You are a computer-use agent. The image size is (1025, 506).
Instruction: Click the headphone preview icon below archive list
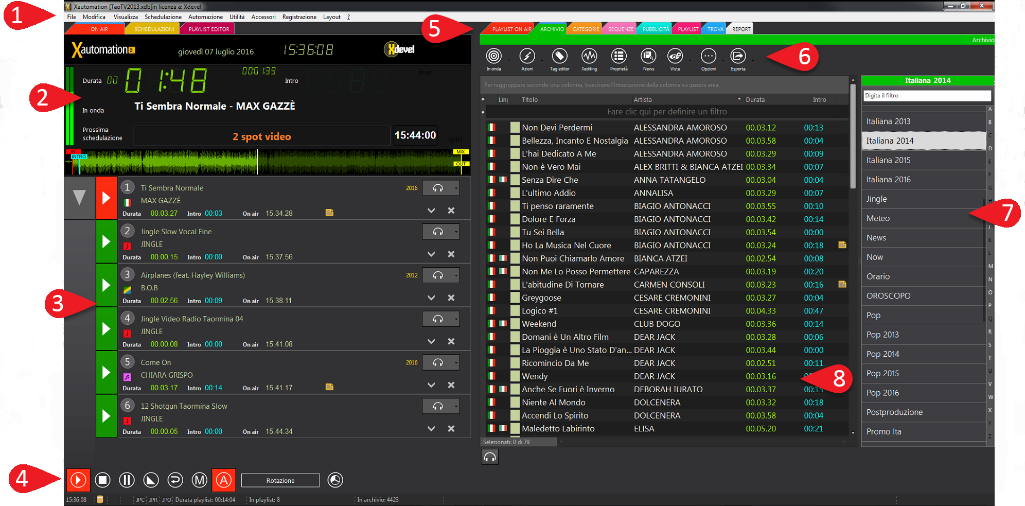click(x=490, y=457)
